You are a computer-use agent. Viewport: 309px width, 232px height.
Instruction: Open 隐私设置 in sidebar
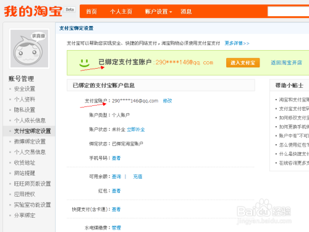tap(25, 110)
